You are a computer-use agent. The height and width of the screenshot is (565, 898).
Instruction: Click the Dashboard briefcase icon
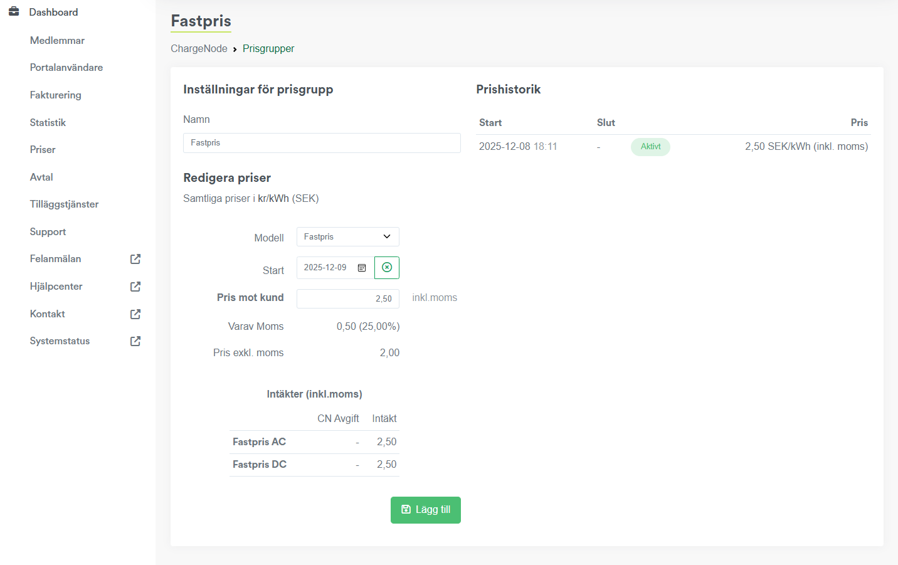click(x=14, y=12)
